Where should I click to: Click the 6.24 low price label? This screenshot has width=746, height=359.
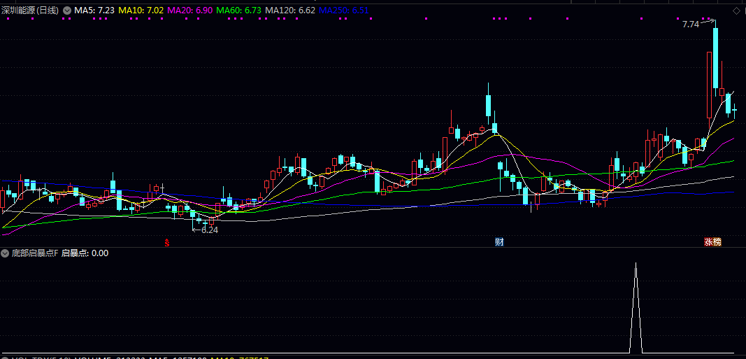[x=209, y=230]
